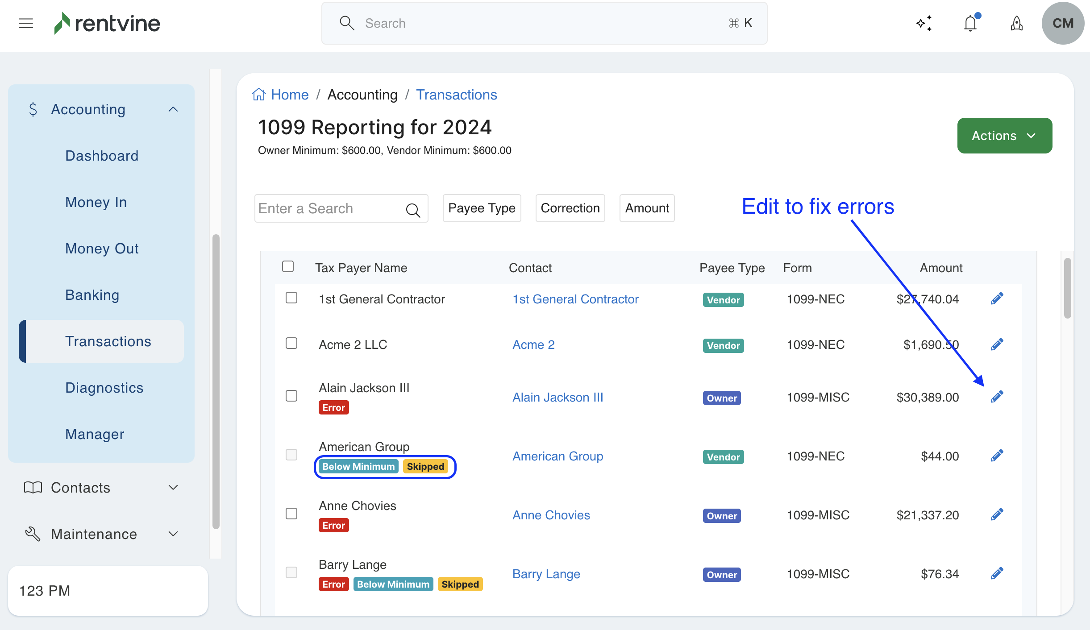Edit the Anne Chovies row with pencil
Viewport: 1090px width, 630px height.
click(997, 514)
